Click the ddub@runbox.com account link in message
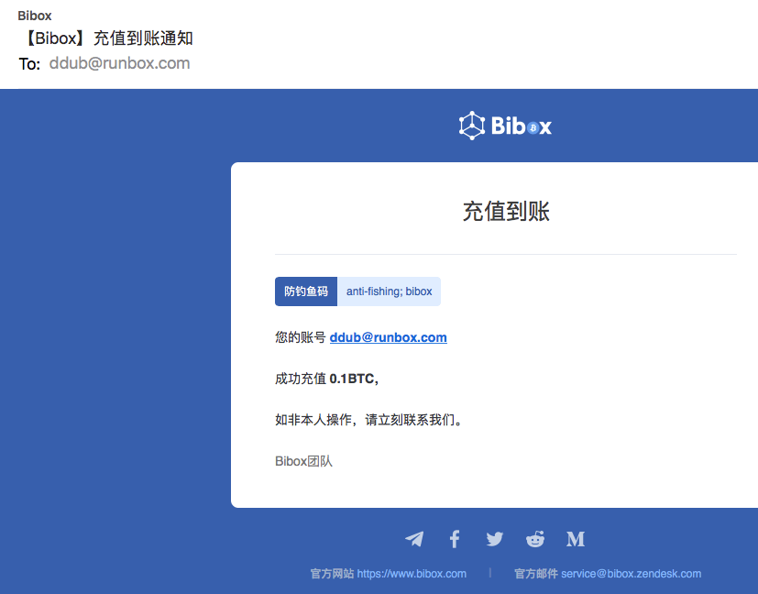This screenshot has height=594, width=758. coord(389,337)
